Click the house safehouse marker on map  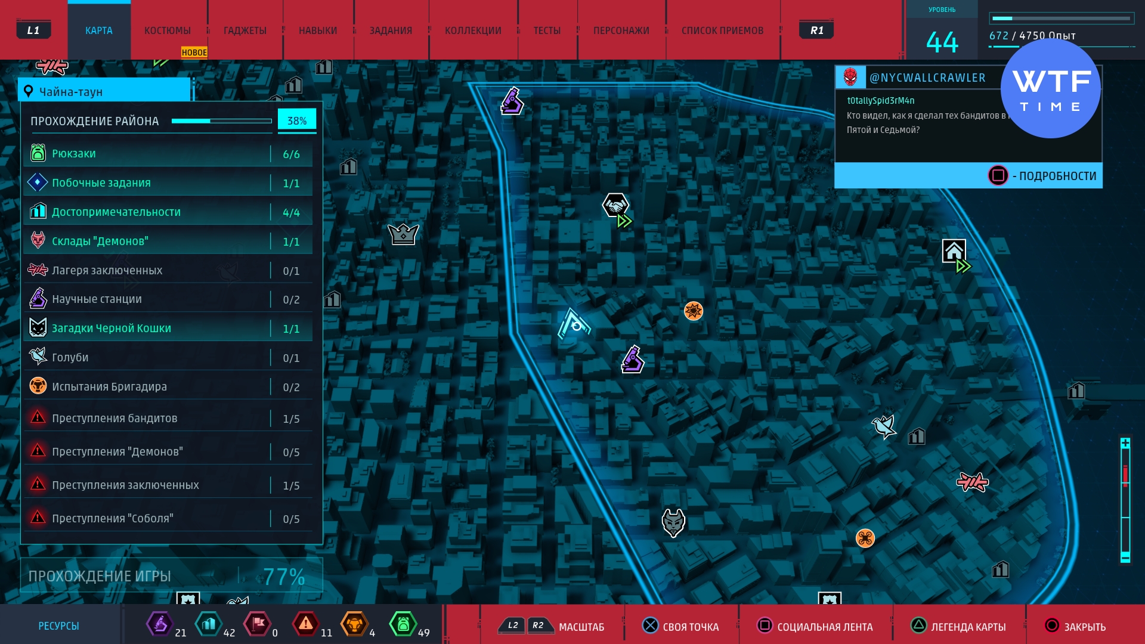tap(954, 251)
